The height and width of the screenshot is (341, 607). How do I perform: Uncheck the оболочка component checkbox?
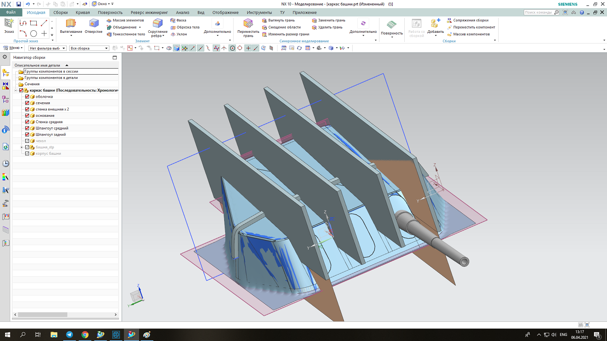(x=27, y=97)
